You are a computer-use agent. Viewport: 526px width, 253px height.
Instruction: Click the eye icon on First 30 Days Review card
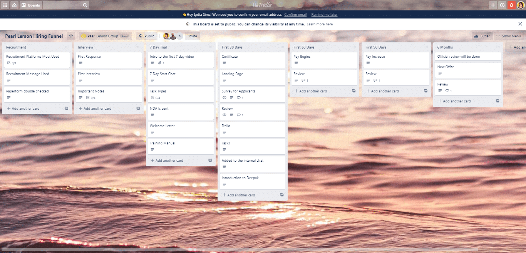click(x=224, y=115)
